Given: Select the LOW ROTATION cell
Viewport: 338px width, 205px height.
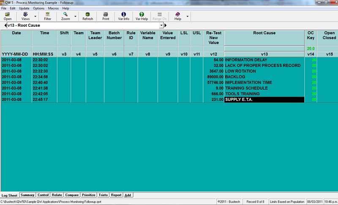Looking at the screenshot, I should tap(264, 71).
